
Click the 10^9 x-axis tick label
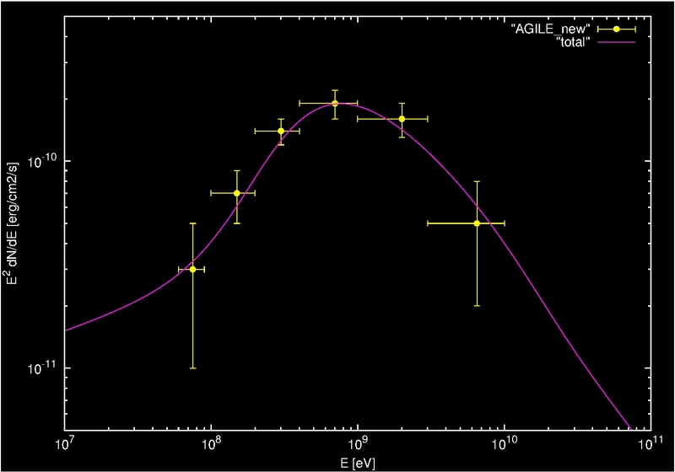[x=358, y=444]
